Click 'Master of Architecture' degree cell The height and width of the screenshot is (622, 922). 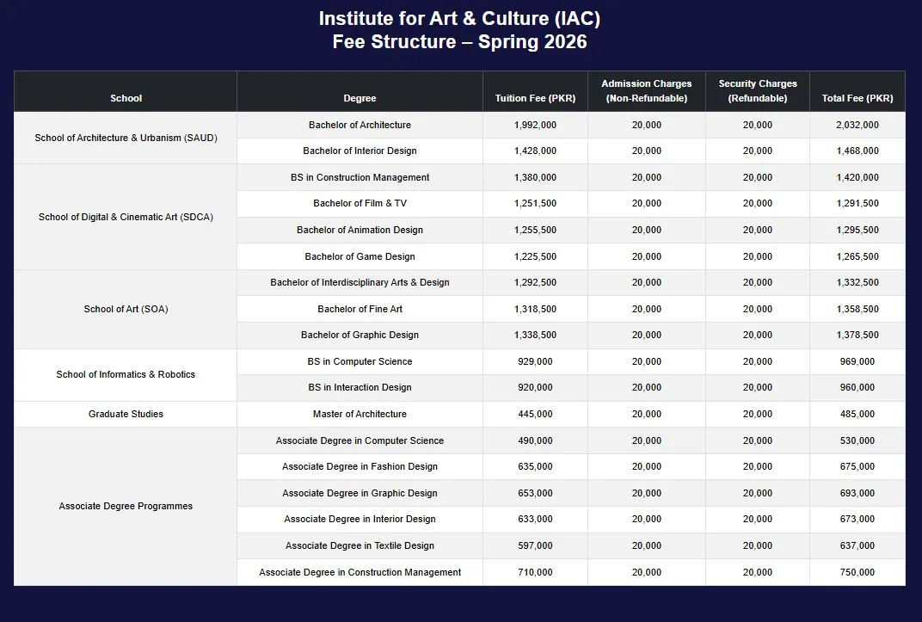click(x=360, y=414)
